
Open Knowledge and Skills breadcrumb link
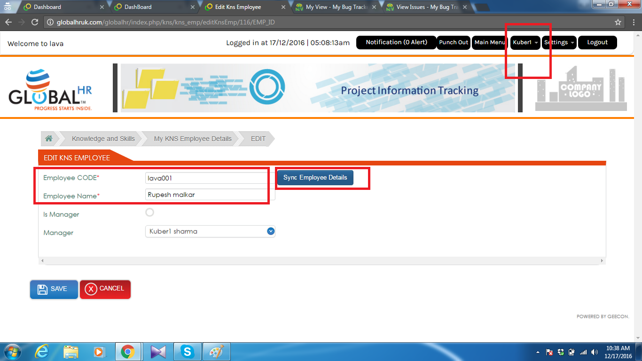click(103, 139)
